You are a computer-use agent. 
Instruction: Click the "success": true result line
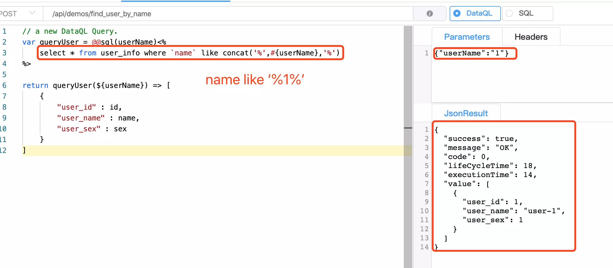(x=481, y=139)
